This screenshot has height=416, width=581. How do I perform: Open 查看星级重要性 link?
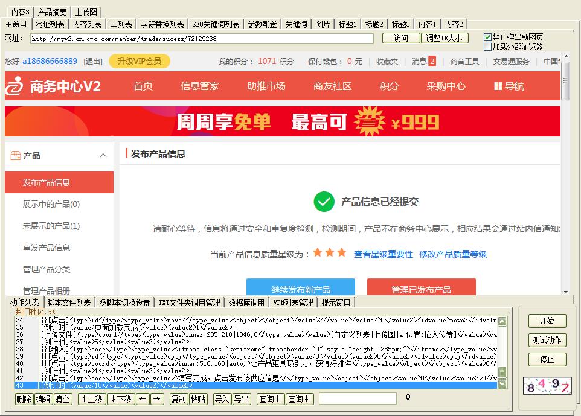tap(384, 254)
